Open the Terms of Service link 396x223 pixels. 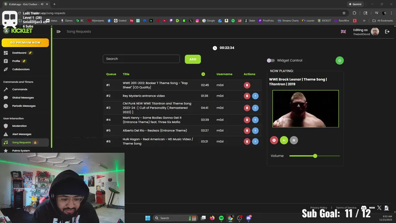(346, 208)
